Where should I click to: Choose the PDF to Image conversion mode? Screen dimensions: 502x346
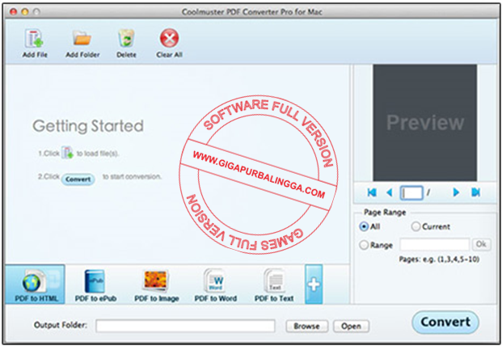pyautogui.click(x=156, y=286)
